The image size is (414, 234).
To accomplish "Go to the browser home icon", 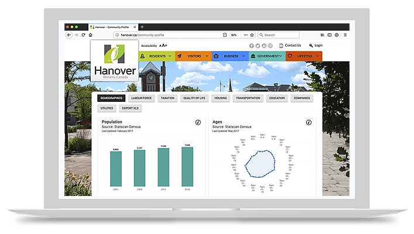I will point(91,35).
